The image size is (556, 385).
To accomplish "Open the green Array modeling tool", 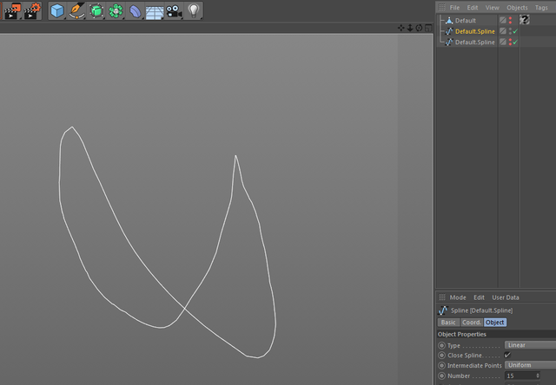I will (x=116, y=11).
